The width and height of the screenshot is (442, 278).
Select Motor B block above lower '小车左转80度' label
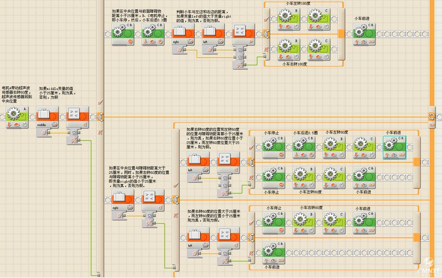pyautogui.click(x=304, y=177)
